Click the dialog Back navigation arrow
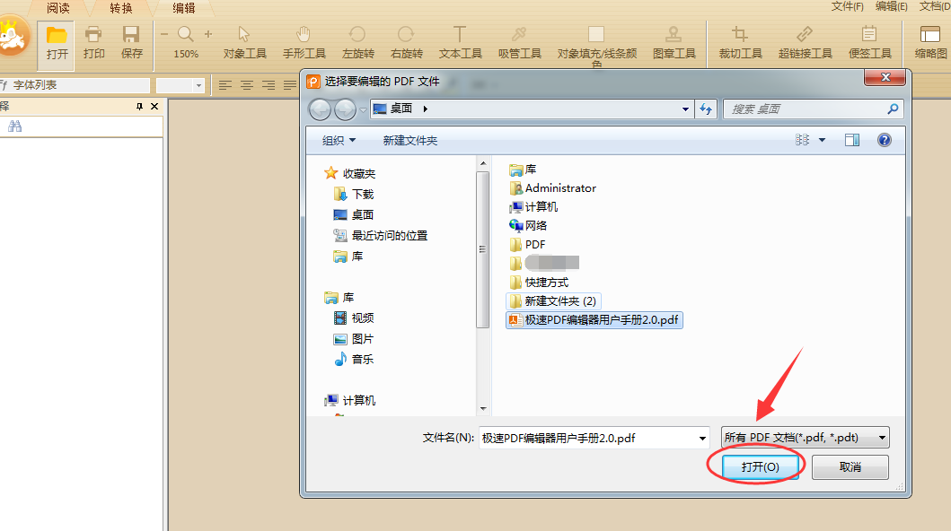This screenshot has width=951, height=531. coord(321,109)
